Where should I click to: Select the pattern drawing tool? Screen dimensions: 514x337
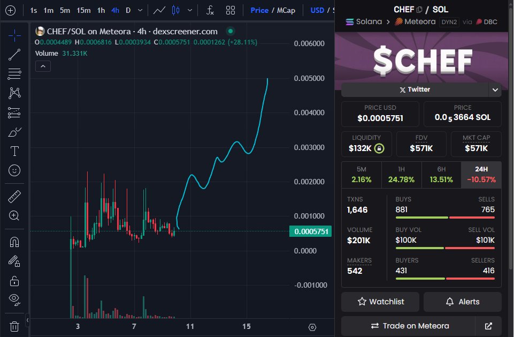click(x=14, y=93)
